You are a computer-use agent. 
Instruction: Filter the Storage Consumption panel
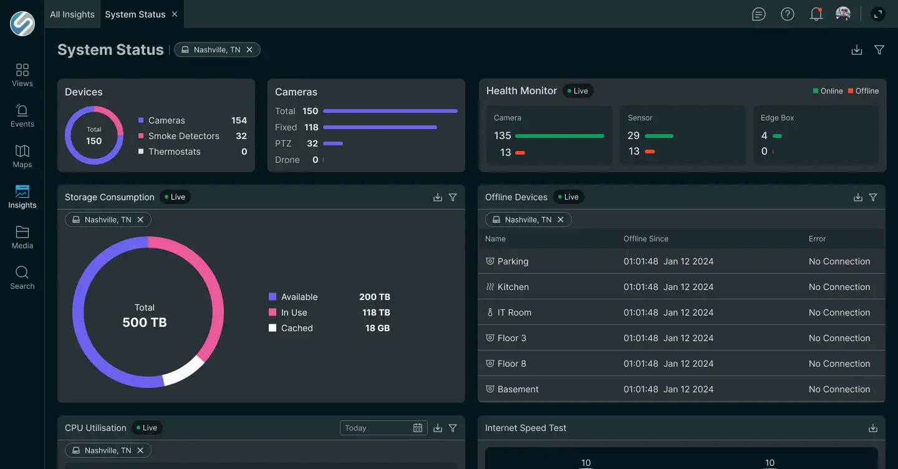pyautogui.click(x=453, y=197)
